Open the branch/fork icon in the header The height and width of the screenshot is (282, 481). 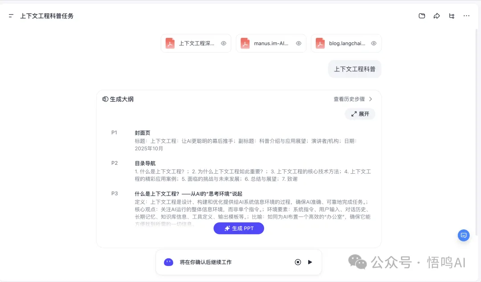pyautogui.click(x=452, y=16)
